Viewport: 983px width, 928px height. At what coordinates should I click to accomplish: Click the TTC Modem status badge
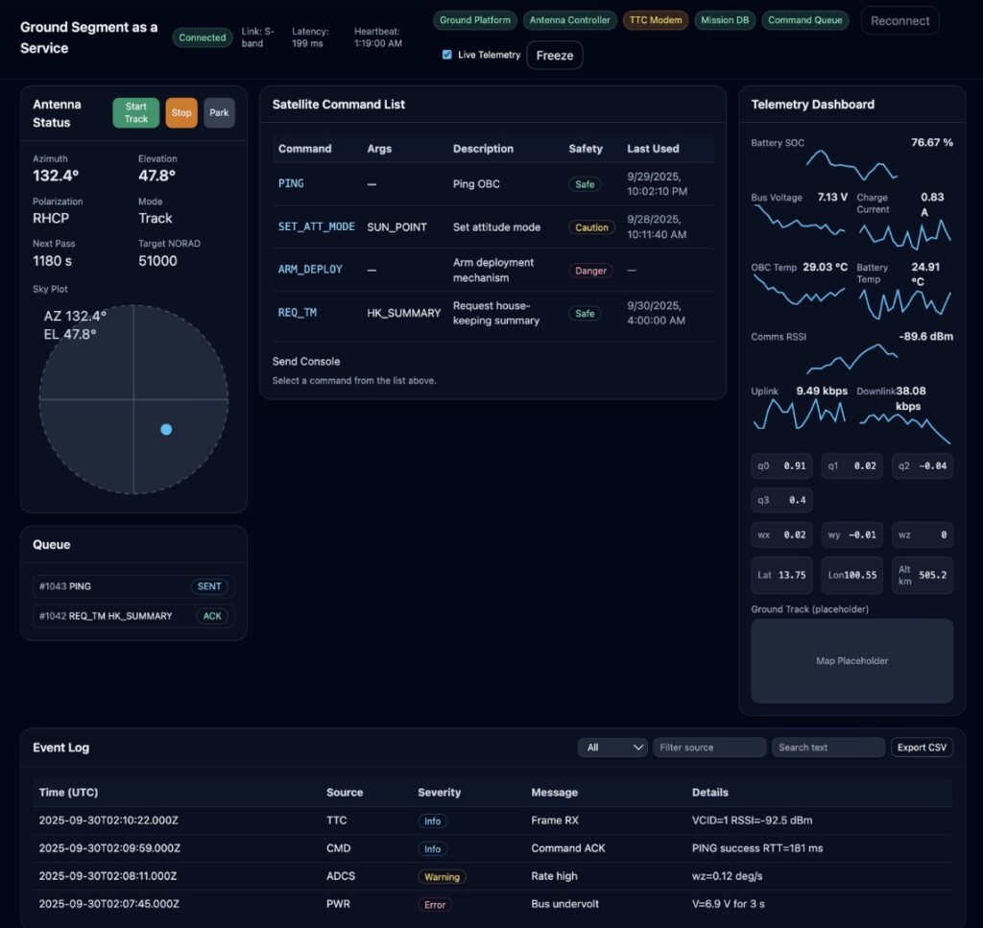pyautogui.click(x=655, y=20)
